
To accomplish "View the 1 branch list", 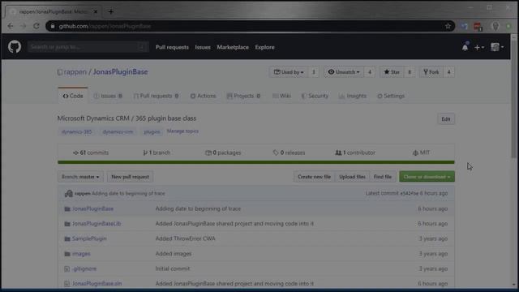I will 157,153.
